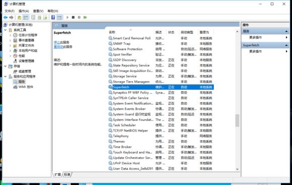Click the services list scrollbar thumb
The height and width of the screenshot is (185, 292).
pyautogui.click(x=237, y=120)
